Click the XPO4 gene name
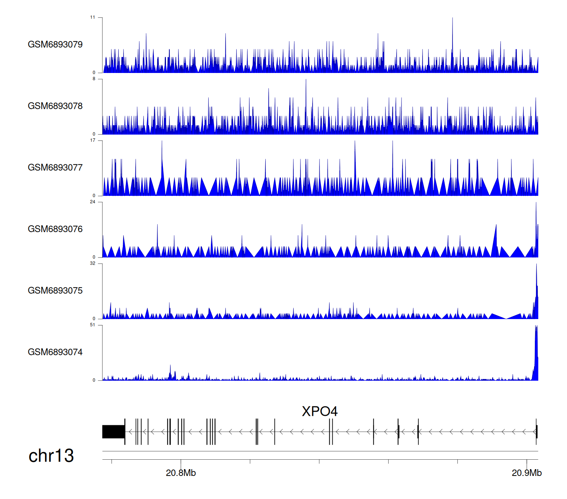This screenshot has width=567, height=499. (x=319, y=411)
